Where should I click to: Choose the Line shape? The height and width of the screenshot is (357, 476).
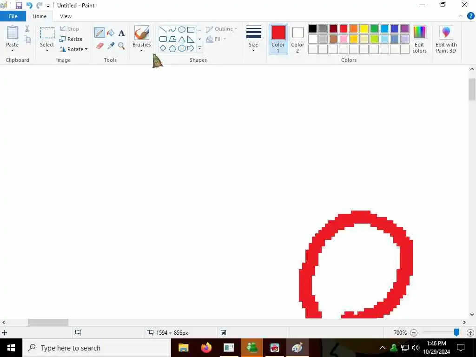coord(163,29)
